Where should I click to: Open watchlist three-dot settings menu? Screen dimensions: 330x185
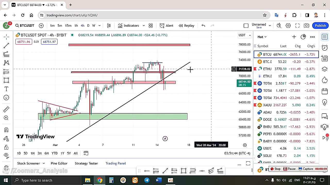(x=312, y=37)
